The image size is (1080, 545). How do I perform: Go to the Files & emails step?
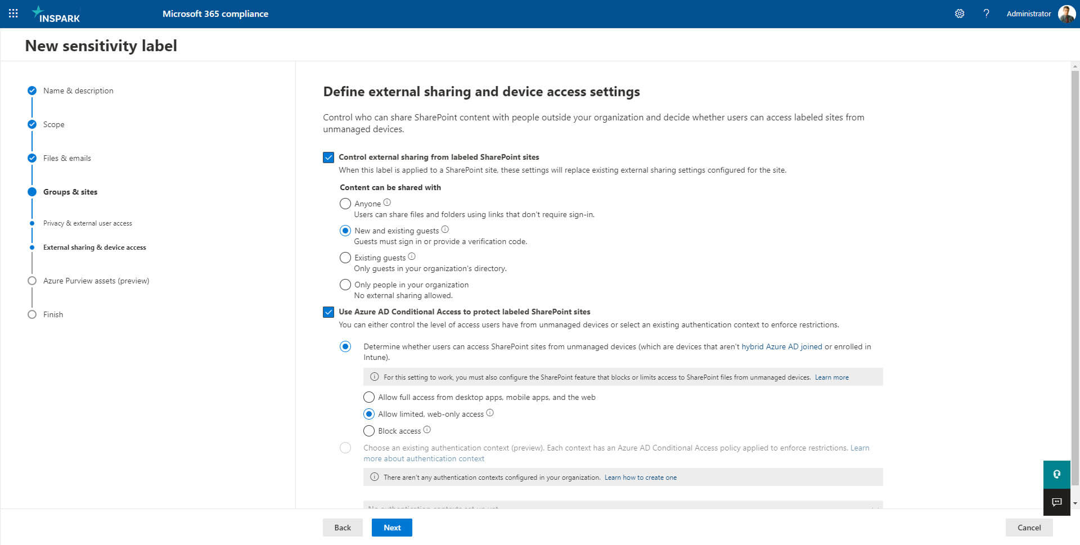pos(67,158)
